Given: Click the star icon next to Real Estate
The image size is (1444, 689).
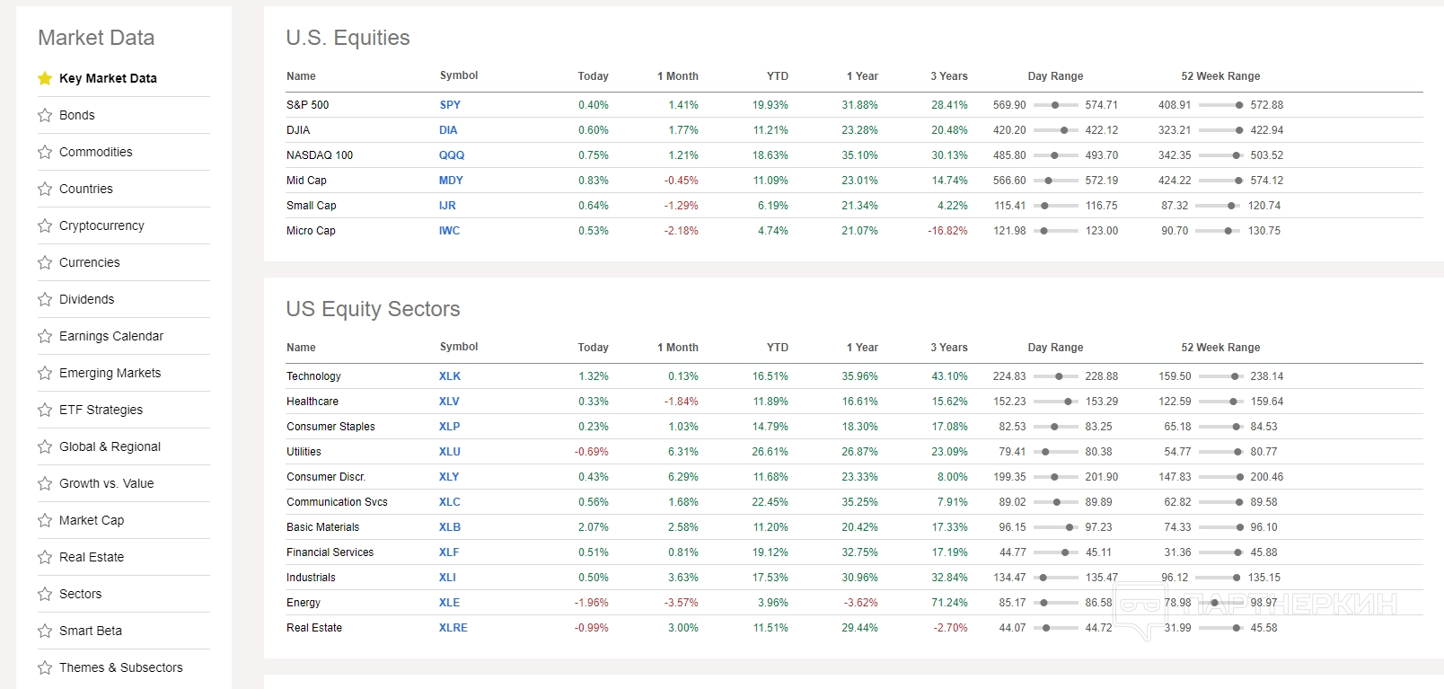Looking at the screenshot, I should [45, 557].
